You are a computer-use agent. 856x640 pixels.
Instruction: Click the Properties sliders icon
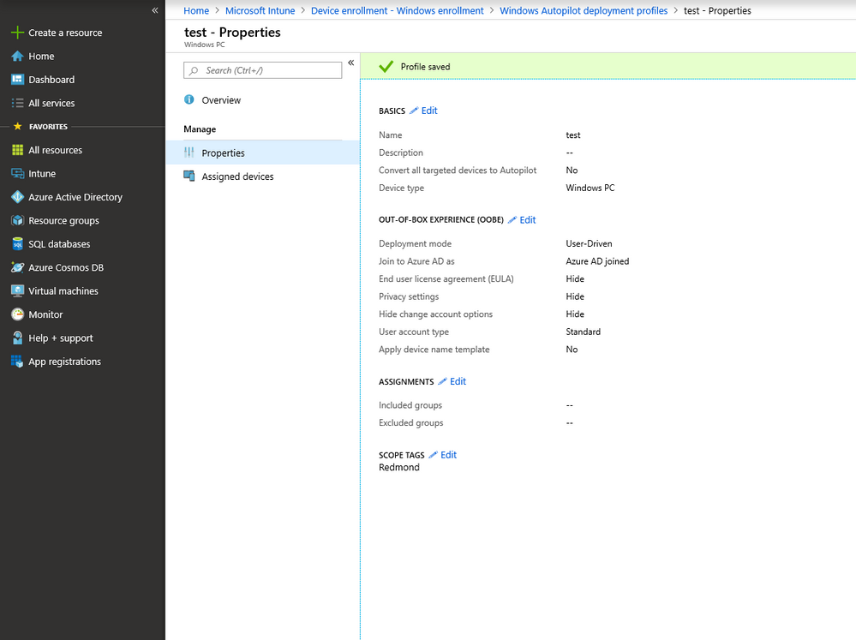(x=189, y=153)
